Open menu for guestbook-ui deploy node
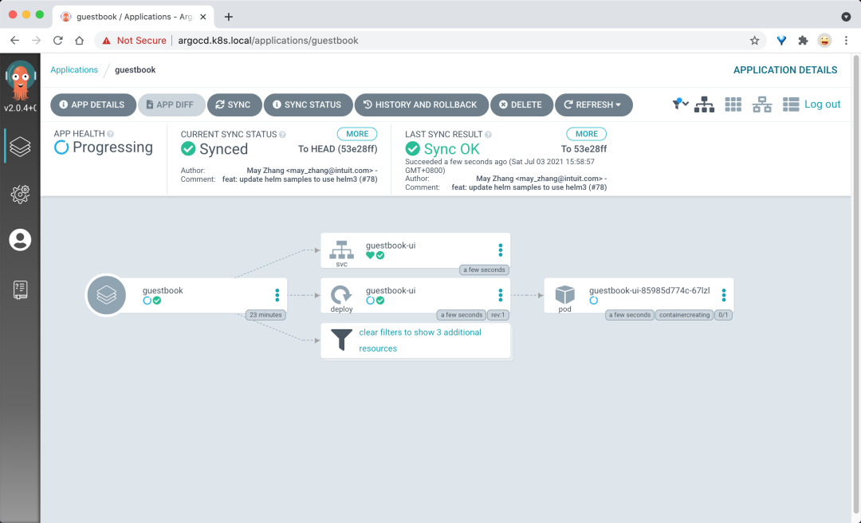The width and height of the screenshot is (861, 523). pyautogui.click(x=500, y=295)
